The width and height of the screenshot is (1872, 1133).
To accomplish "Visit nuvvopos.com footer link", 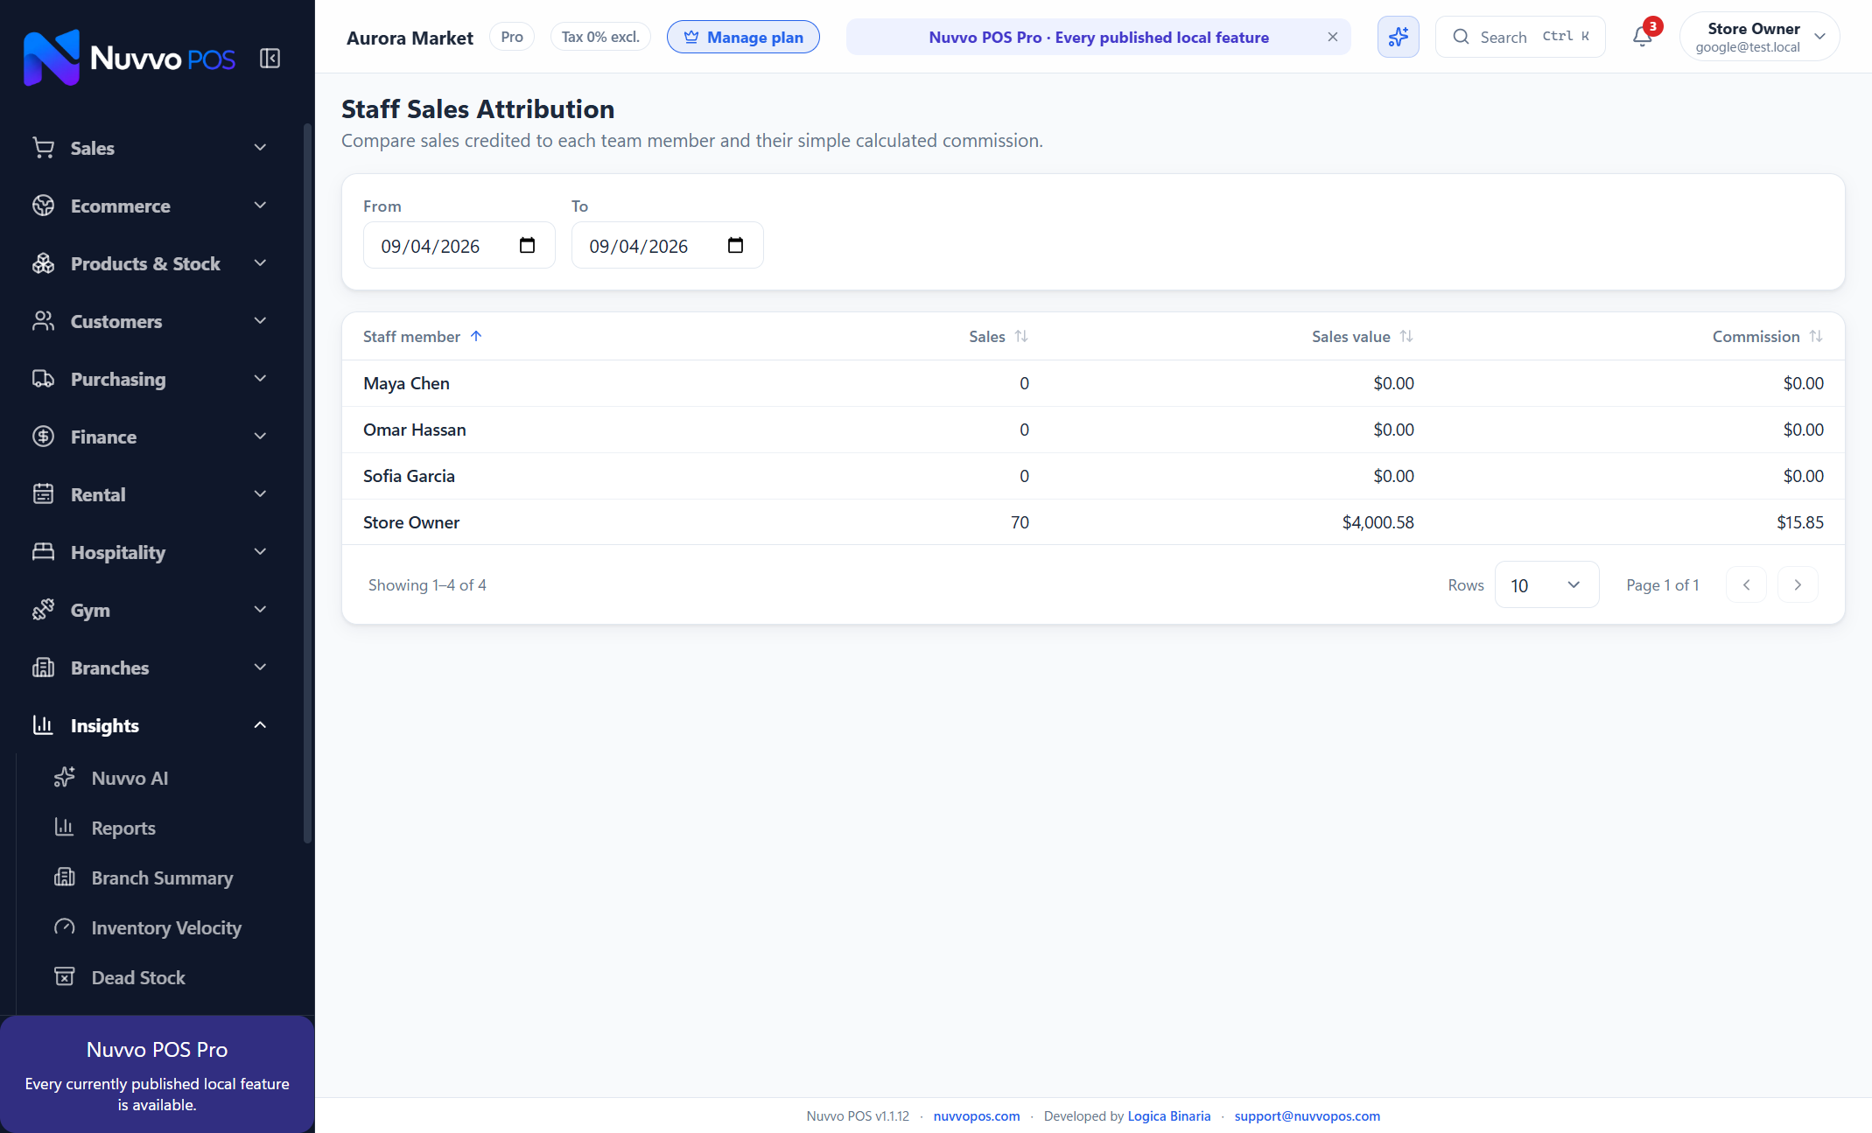I will pyautogui.click(x=977, y=1116).
